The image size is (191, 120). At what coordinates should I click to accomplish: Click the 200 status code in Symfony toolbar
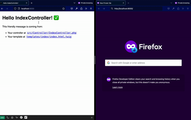pyautogui.click(x=2, y=117)
